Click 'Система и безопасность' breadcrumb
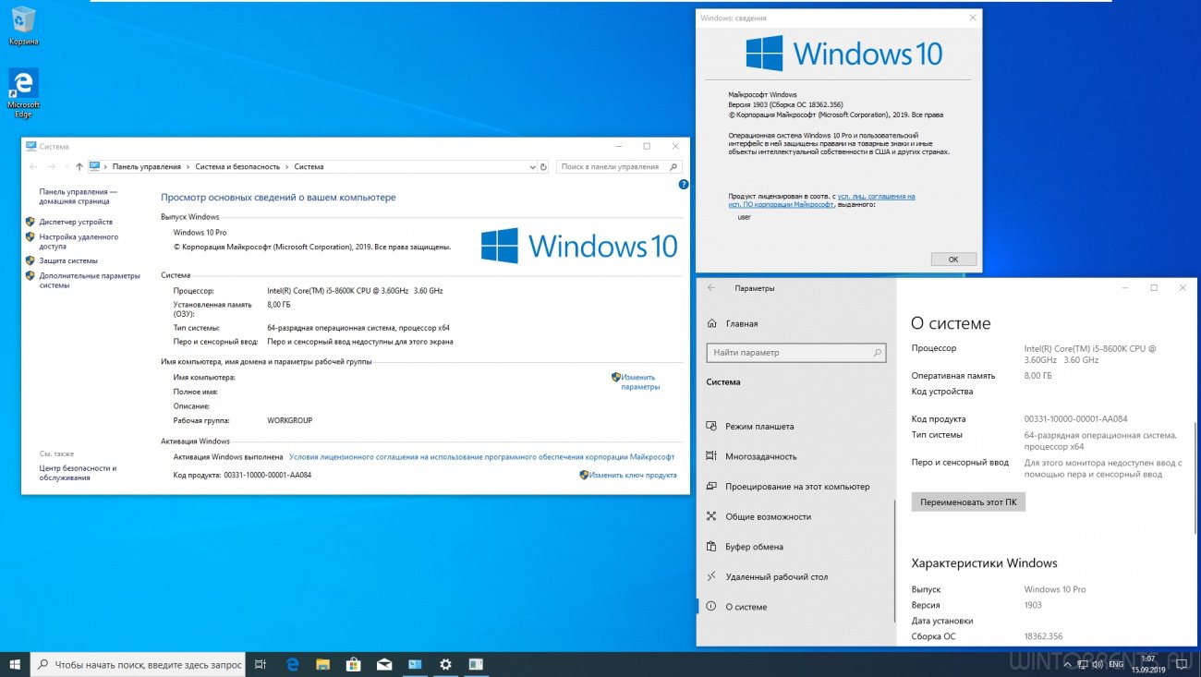The height and width of the screenshot is (677, 1201). [237, 167]
